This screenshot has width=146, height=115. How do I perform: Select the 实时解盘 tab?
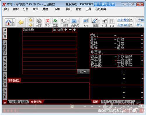pos(14,80)
